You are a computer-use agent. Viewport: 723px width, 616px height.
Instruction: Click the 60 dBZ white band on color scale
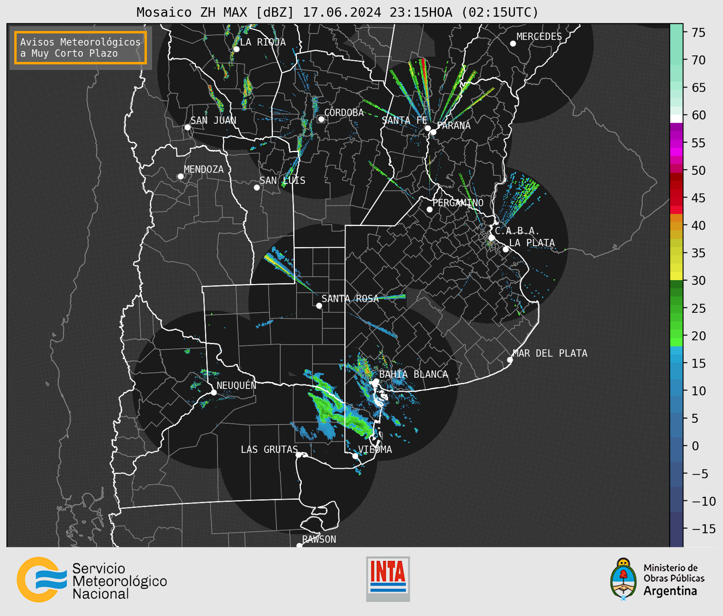[676, 119]
